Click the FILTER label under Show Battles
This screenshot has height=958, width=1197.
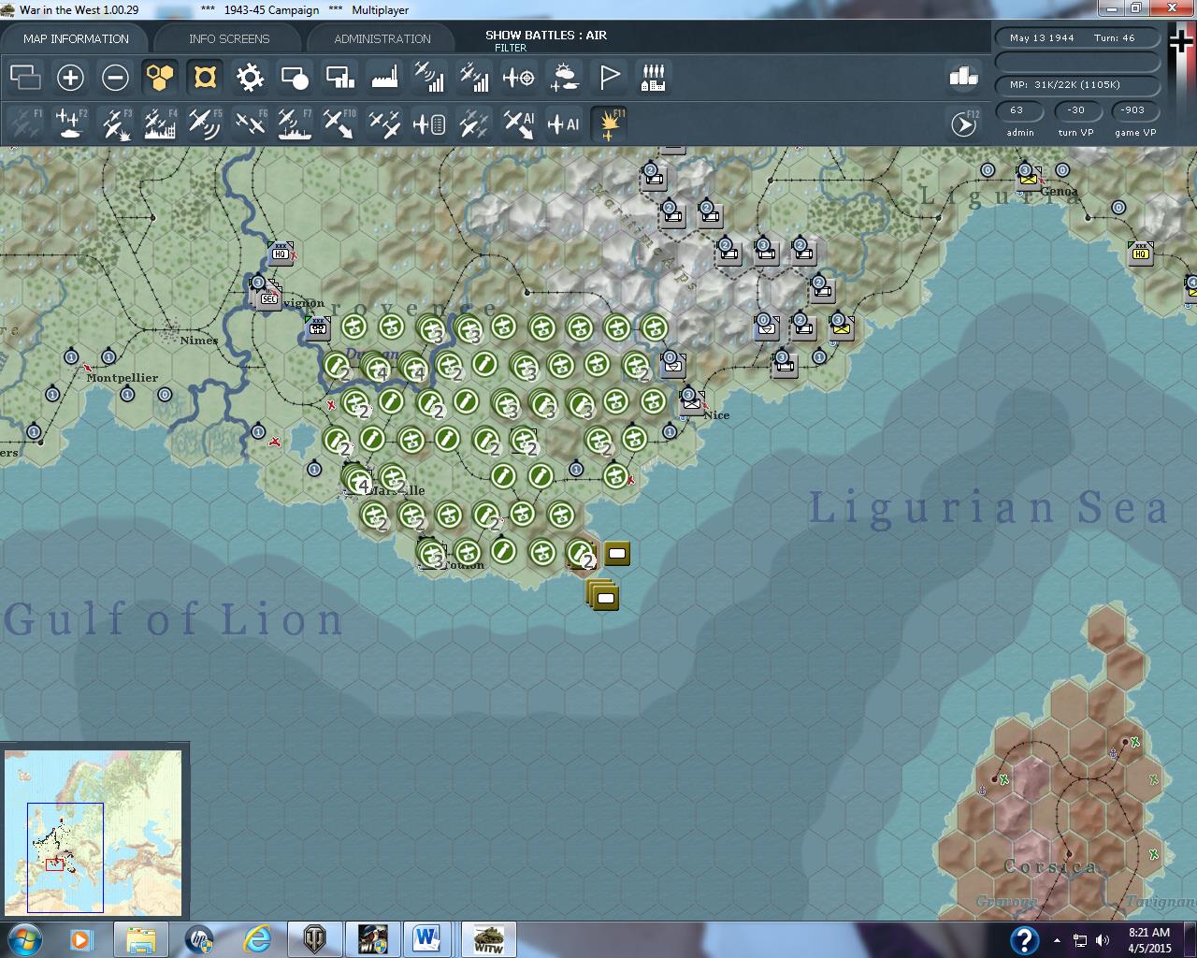click(511, 48)
